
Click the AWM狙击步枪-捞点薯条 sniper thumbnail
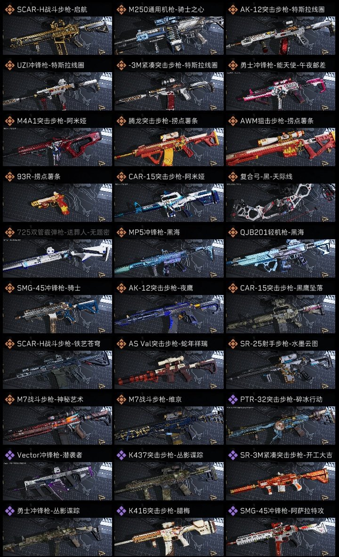281,147
